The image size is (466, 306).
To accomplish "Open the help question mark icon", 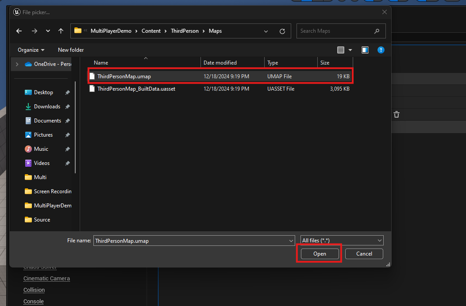I will coord(381,50).
